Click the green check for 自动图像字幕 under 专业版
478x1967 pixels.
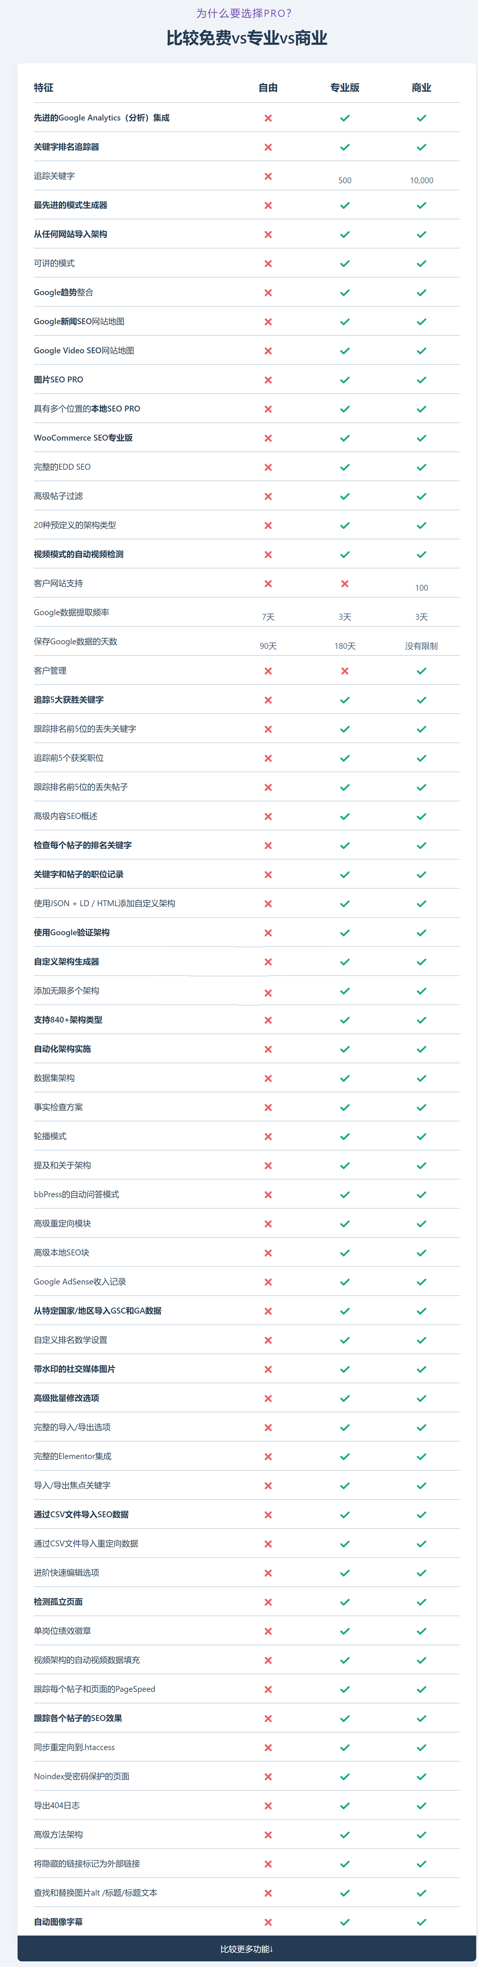pyautogui.click(x=345, y=1922)
